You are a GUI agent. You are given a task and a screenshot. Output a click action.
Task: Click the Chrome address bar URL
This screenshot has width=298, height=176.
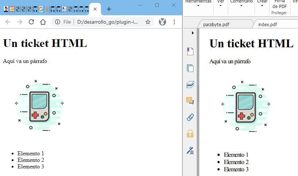[x=107, y=22]
